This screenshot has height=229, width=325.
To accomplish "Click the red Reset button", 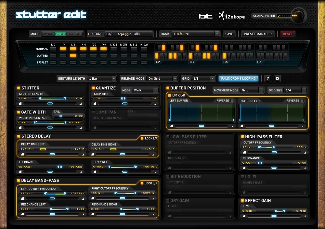I will point(288,34).
